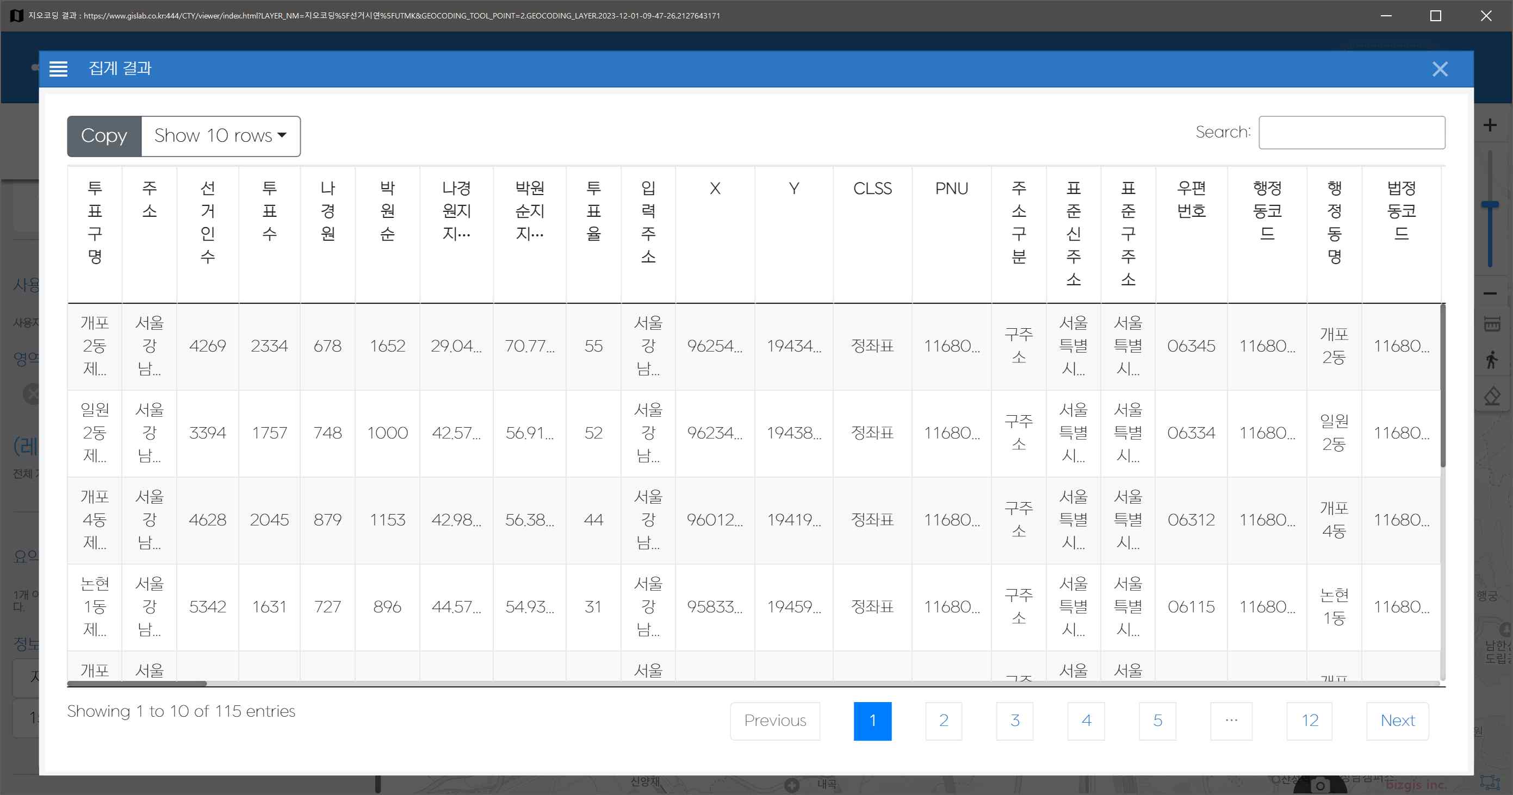
Task: Click the Showing 1 to 10 entries text
Action: click(181, 711)
